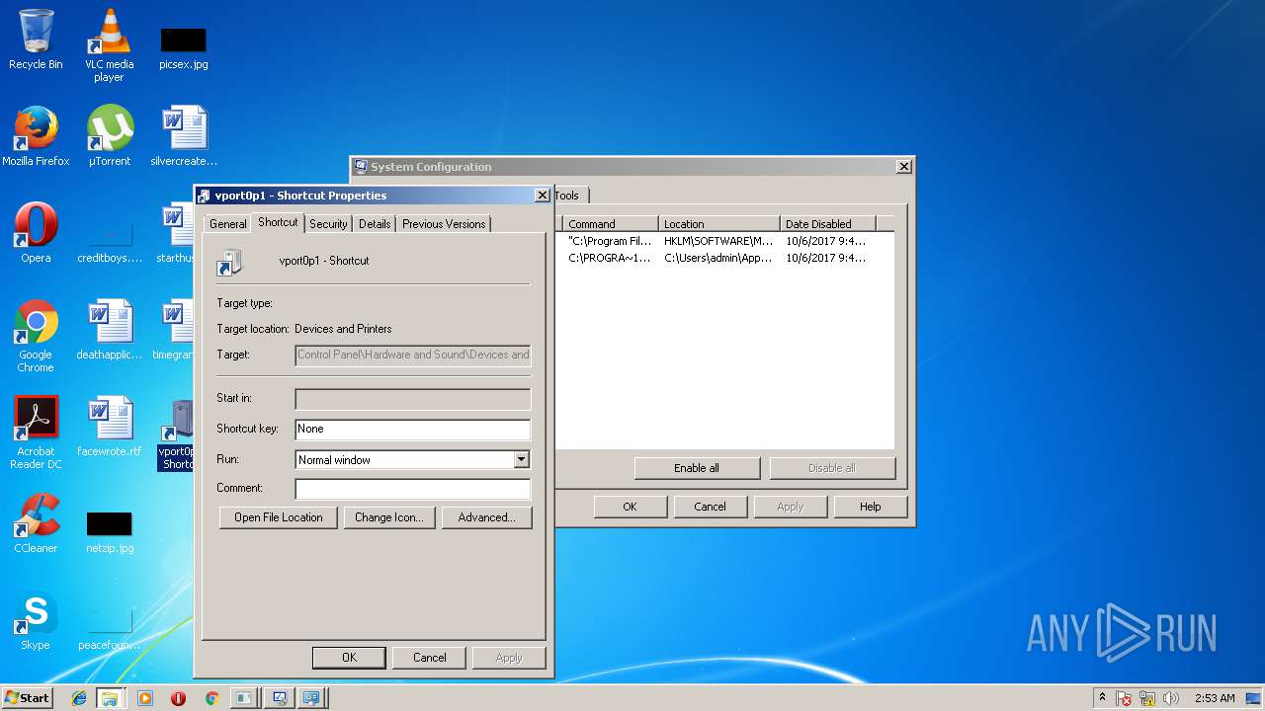Click the clock showing 2:53 AM
Viewport: 1265px width, 711px height.
(1215, 698)
